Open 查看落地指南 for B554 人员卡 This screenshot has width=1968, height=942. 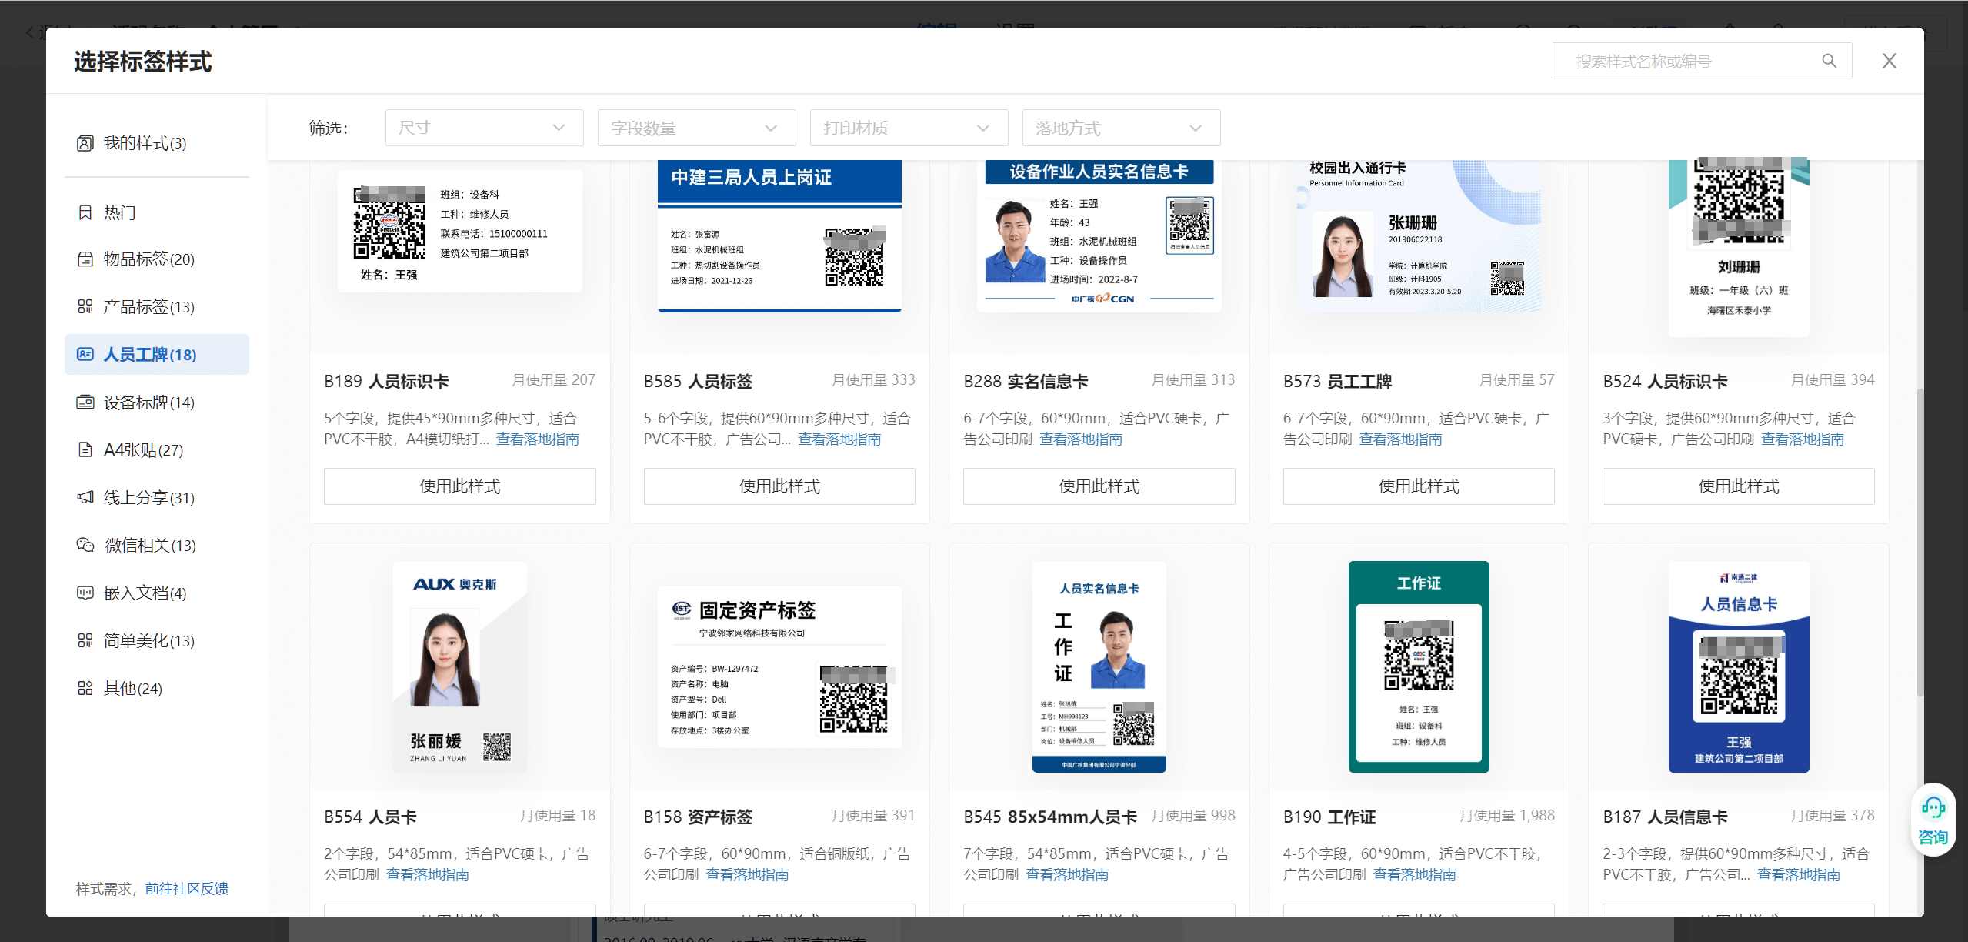[x=427, y=875]
